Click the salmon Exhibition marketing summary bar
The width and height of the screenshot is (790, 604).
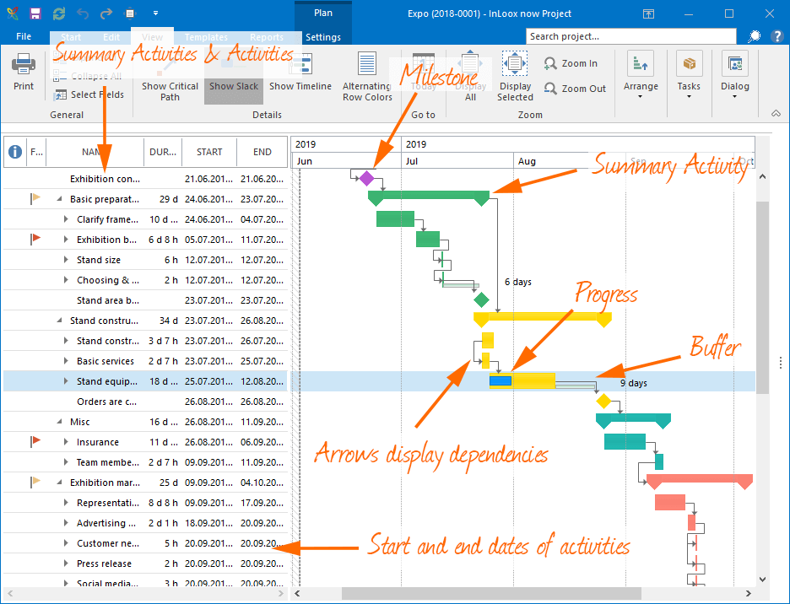click(700, 480)
